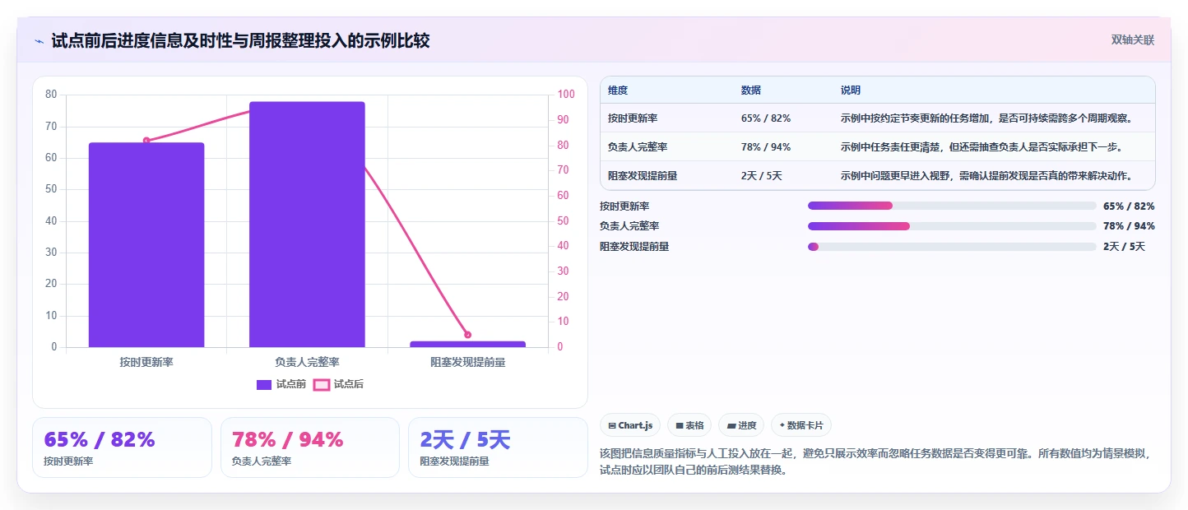
Task: Click the 阻塞发现提前量 progress list label
Action: (x=634, y=247)
